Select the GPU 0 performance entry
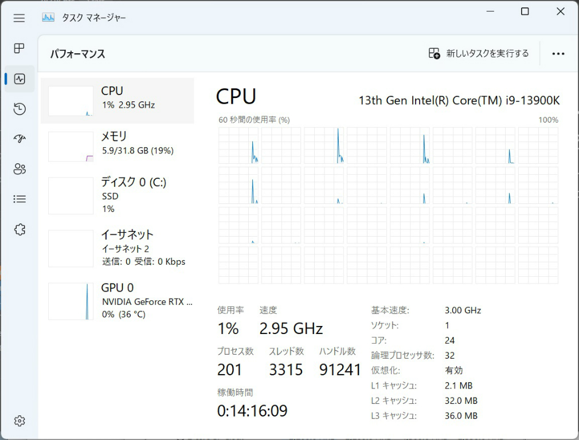 (118, 301)
